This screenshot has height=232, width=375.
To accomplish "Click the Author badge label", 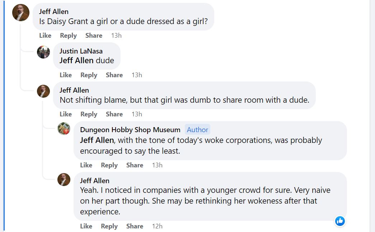I will click(x=197, y=130).
